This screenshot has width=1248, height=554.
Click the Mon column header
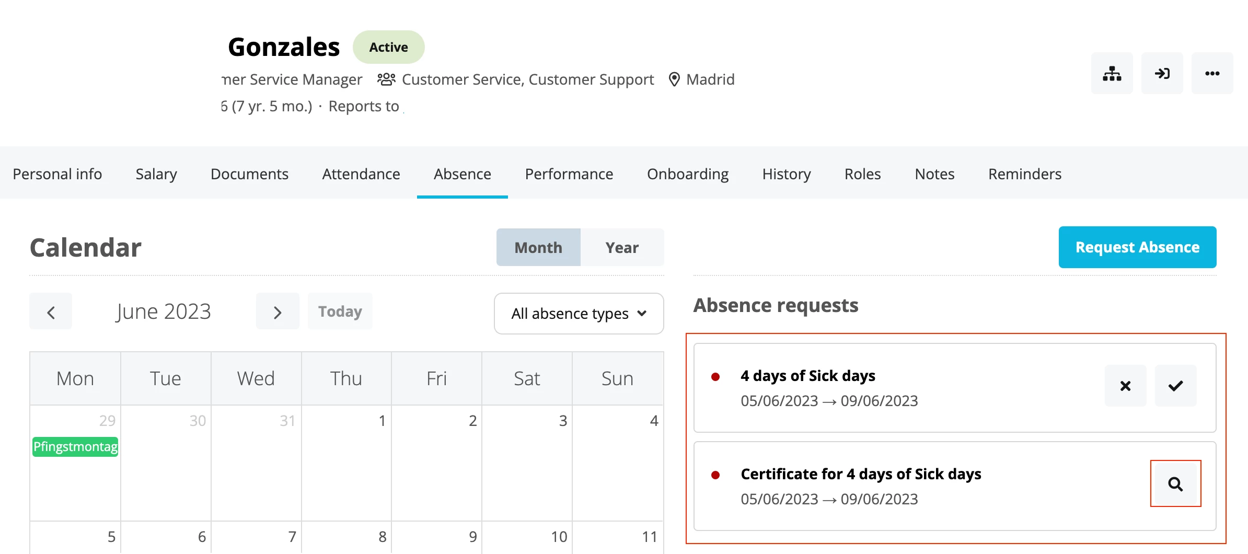click(75, 378)
